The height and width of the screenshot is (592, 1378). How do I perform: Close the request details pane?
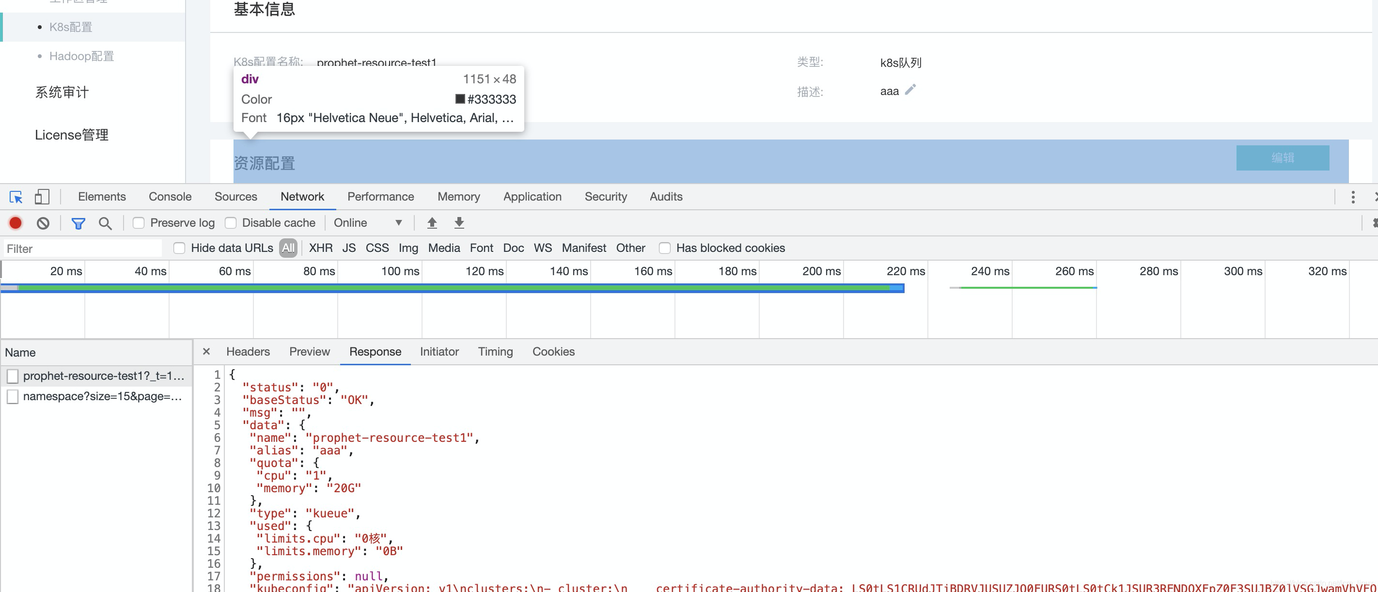pyautogui.click(x=206, y=351)
